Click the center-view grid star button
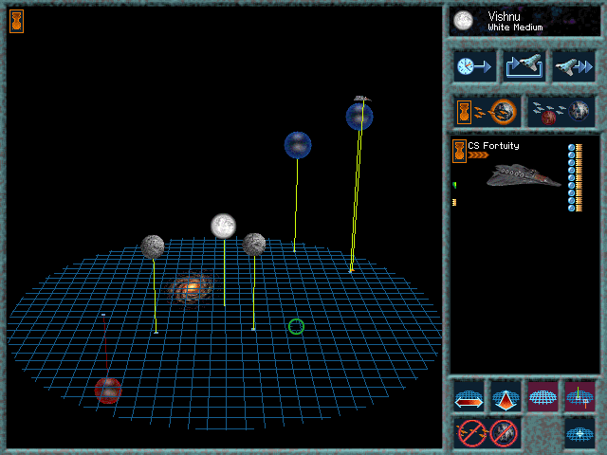This screenshot has width=607, height=455. [579, 433]
